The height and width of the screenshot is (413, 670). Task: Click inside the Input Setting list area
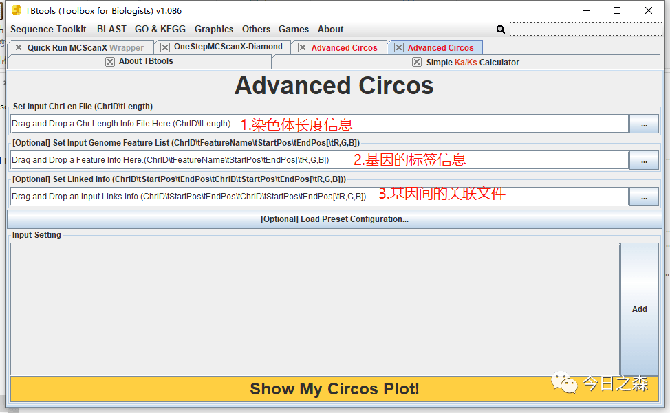point(315,309)
